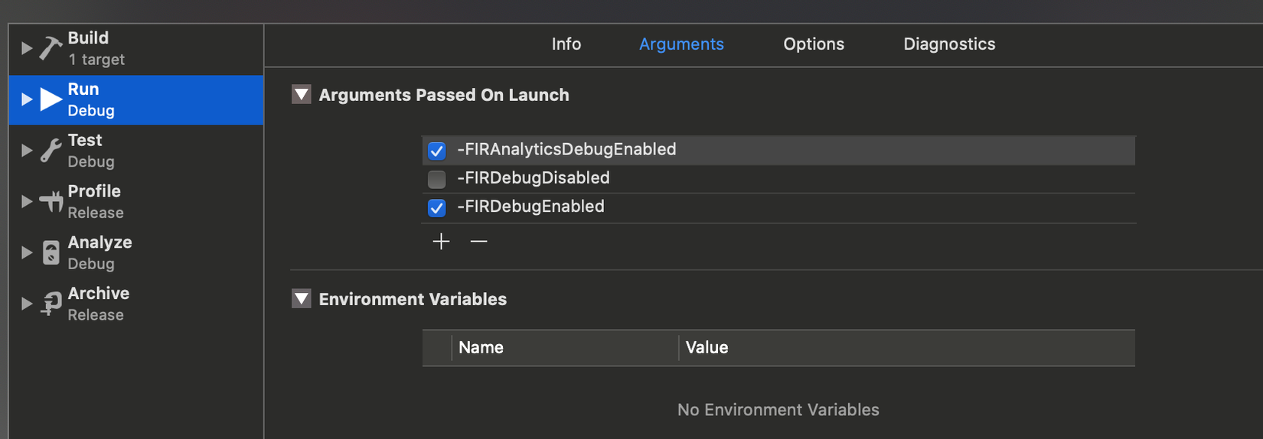Select the -FIRDebugEnabled argument text
Screen dimensions: 1263x439
pos(530,206)
